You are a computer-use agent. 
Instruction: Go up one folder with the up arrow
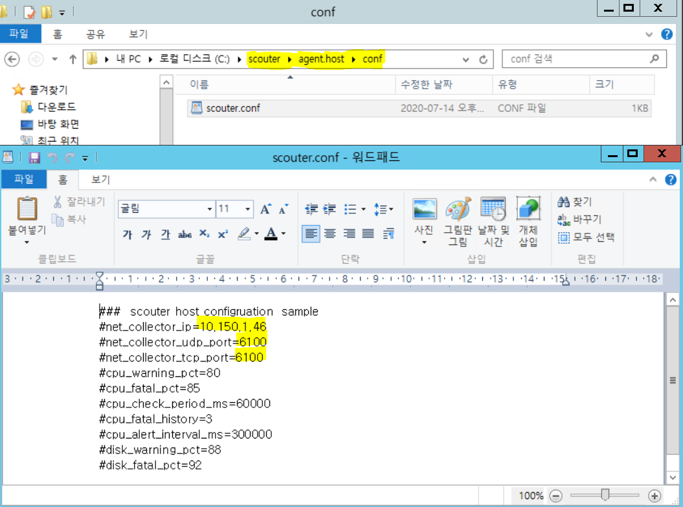[x=73, y=59]
